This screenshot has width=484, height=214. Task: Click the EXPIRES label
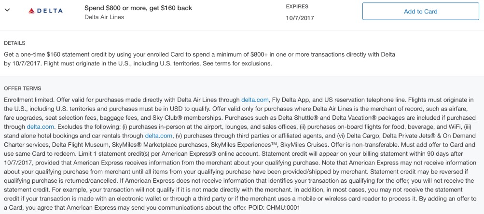[x=297, y=6]
